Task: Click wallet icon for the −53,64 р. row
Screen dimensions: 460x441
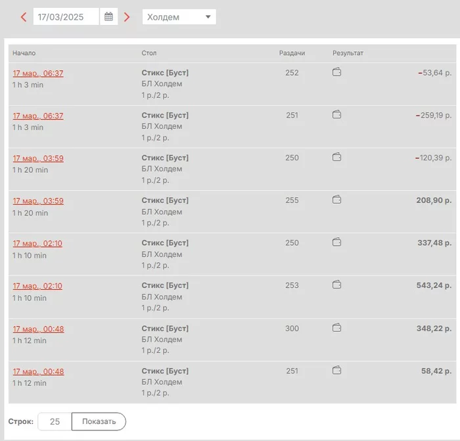Action: (x=337, y=72)
